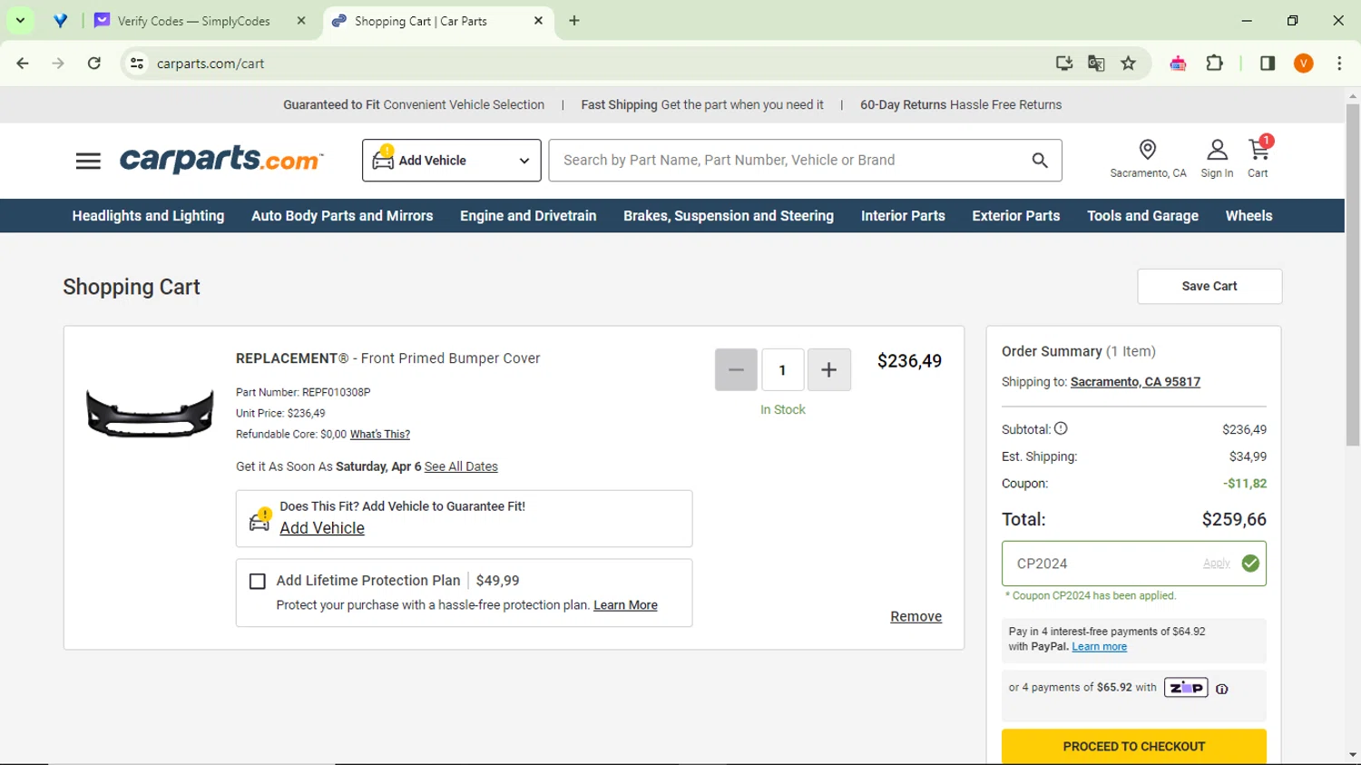Click browser back arrow
The height and width of the screenshot is (765, 1361).
tap(23, 64)
